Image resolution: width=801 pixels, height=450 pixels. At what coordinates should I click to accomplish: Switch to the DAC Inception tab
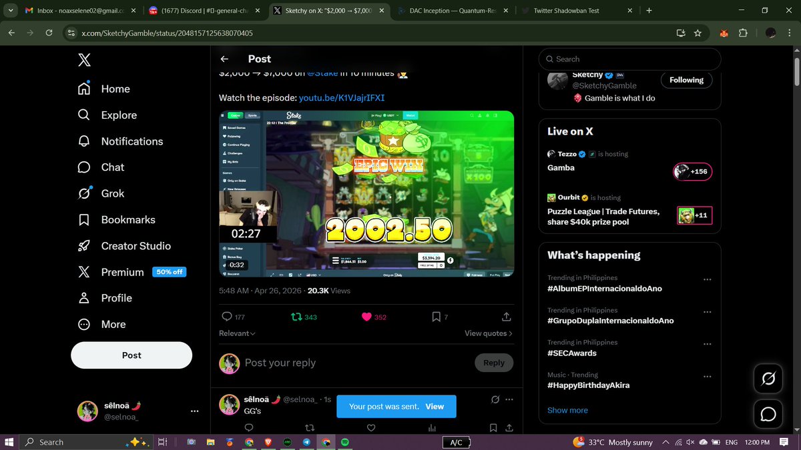coord(455,11)
